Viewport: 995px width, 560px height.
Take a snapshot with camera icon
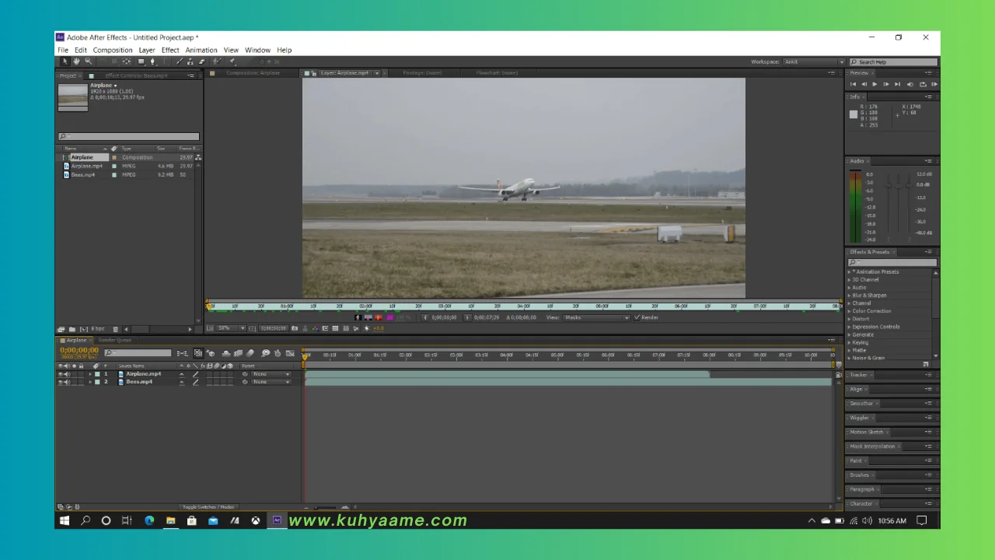click(x=295, y=328)
